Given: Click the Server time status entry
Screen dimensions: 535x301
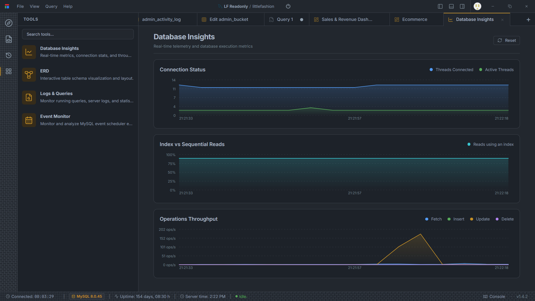Looking at the screenshot, I should pos(203,297).
